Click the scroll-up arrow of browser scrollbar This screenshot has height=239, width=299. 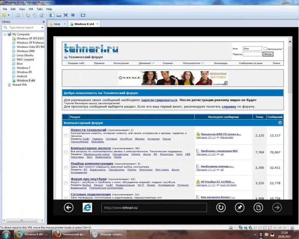[290, 42]
